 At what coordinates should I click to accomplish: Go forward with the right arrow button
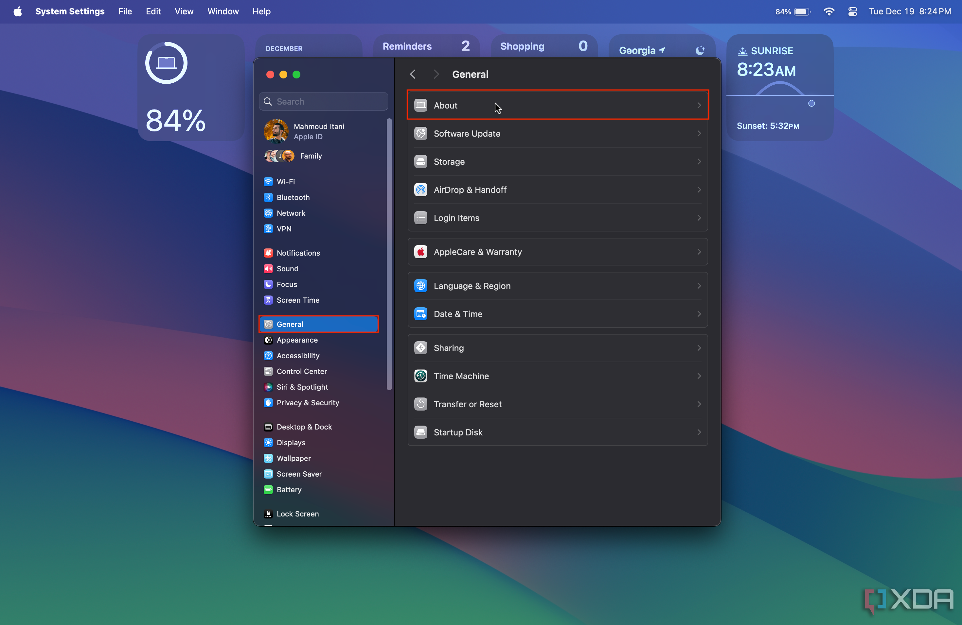pos(436,74)
